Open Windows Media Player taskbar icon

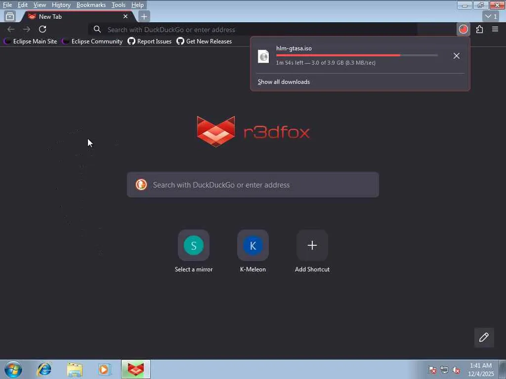(x=104, y=369)
